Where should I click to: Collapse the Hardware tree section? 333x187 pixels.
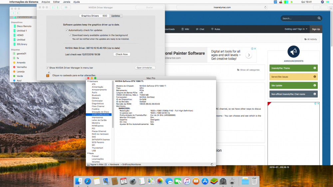point(88,81)
